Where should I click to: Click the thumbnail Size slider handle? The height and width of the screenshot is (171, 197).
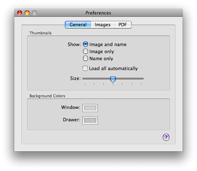coord(113,79)
